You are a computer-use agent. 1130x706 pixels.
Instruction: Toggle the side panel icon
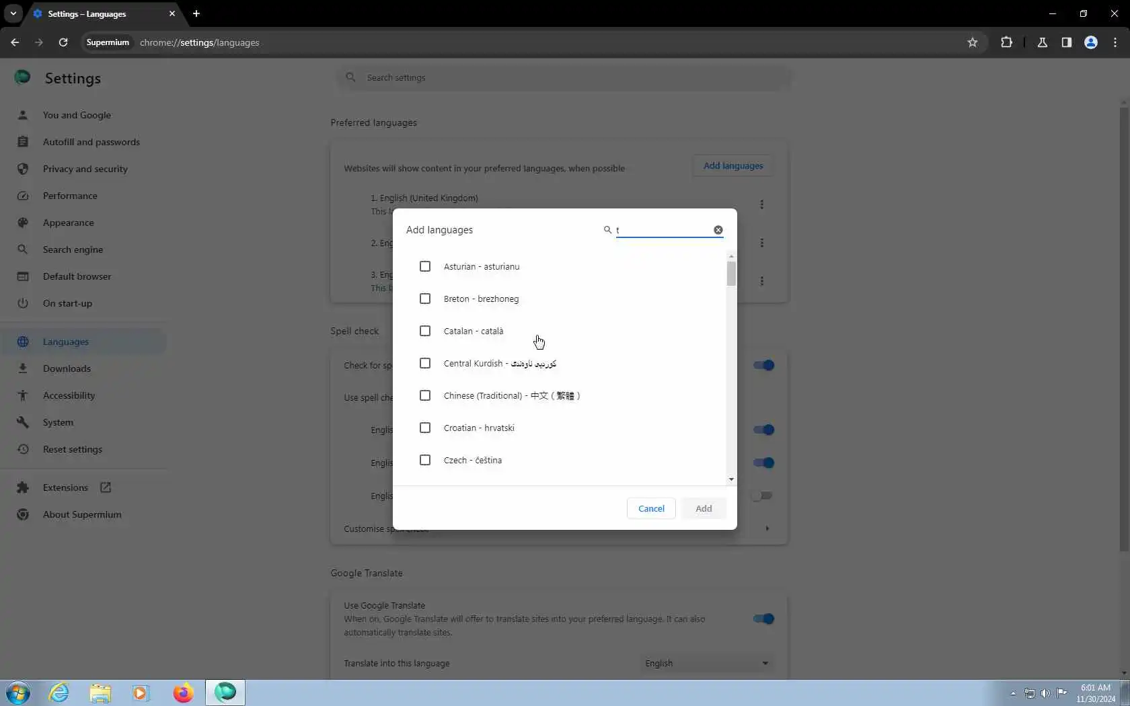coord(1067,42)
